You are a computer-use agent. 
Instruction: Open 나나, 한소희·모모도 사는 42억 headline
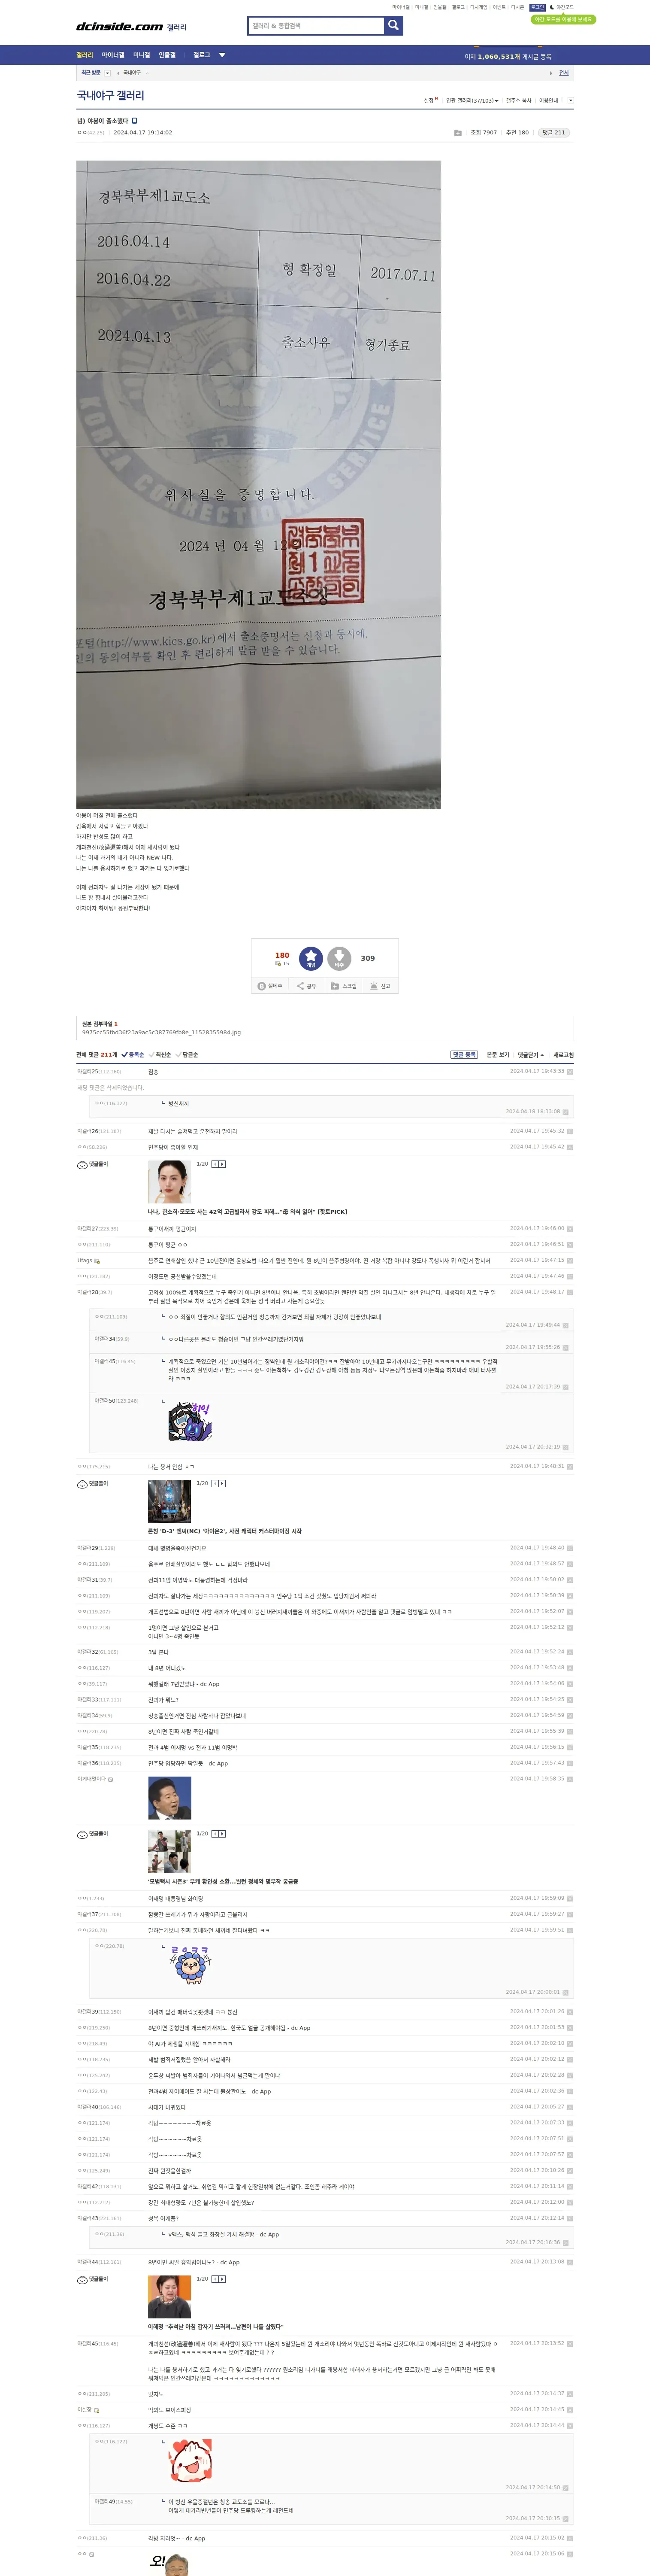click(x=248, y=1211)
